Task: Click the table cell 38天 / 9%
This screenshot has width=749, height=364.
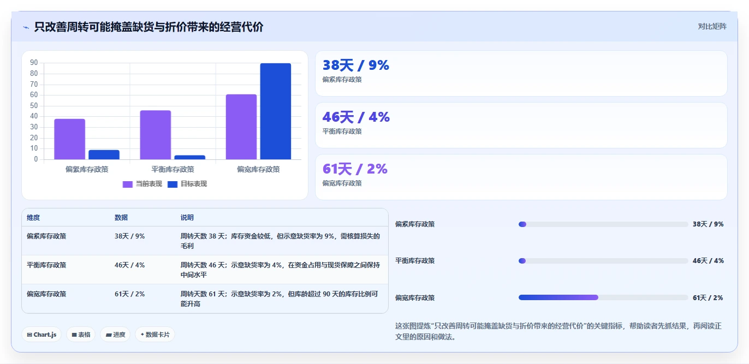Action: pos(130,236)
